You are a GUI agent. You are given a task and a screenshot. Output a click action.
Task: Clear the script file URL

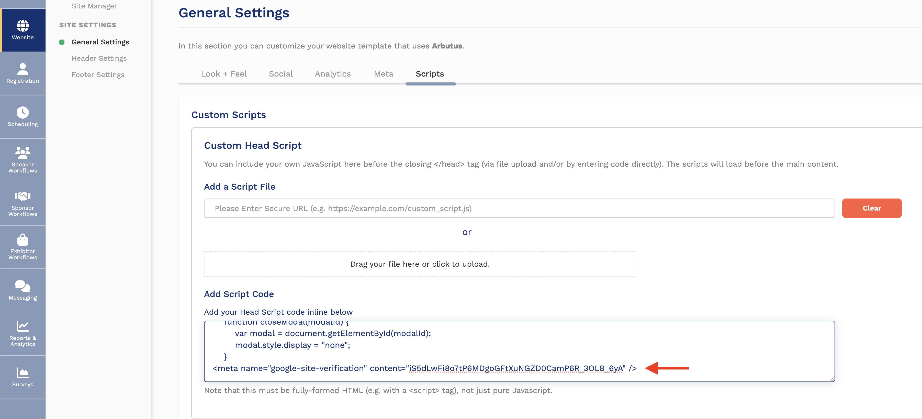pos(872,208)
